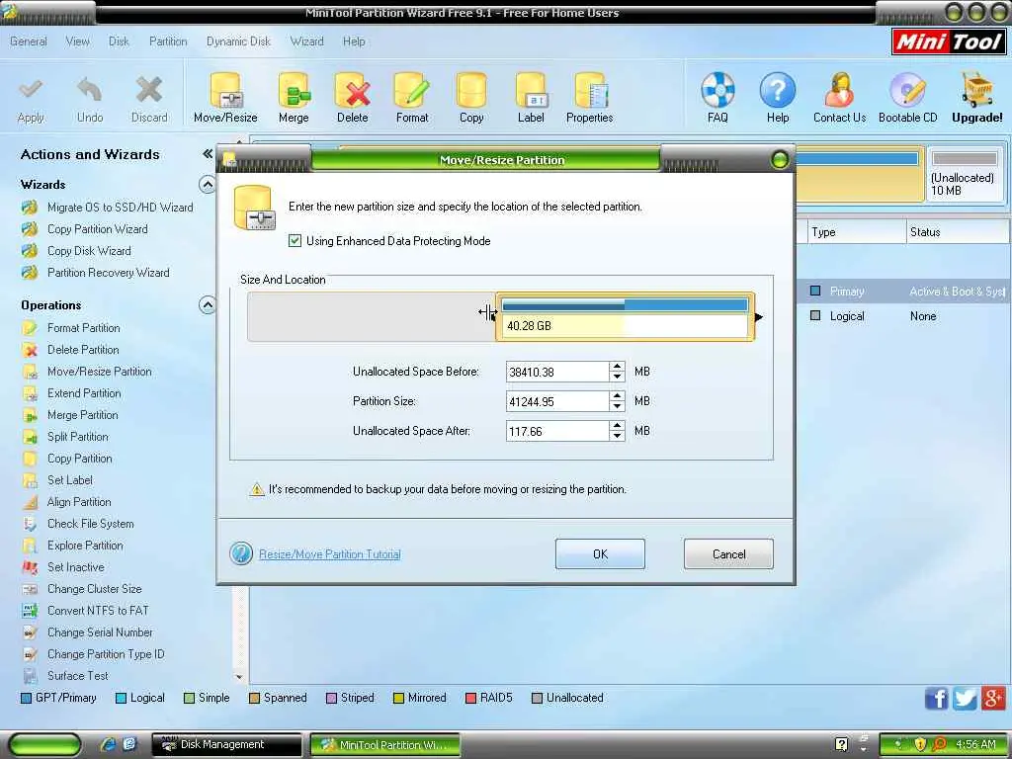Screen dimensions: 1012x759
Task: Select the Unallocated 10 MB disk block
Action: click(x=965, y=175)
